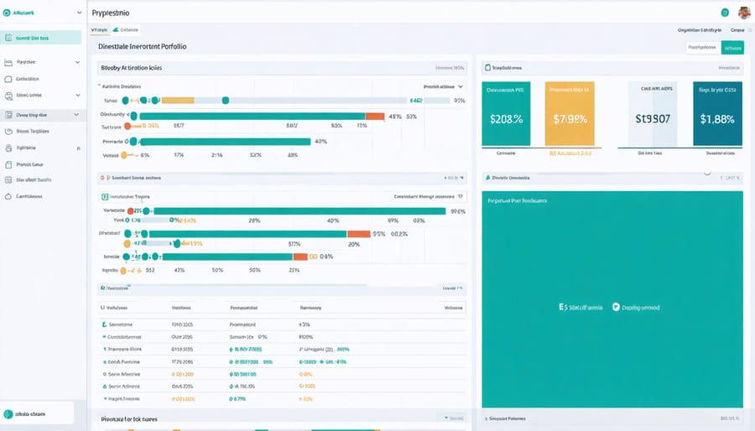Click the home icon at sidebar list bottom

tap(8, 196)
